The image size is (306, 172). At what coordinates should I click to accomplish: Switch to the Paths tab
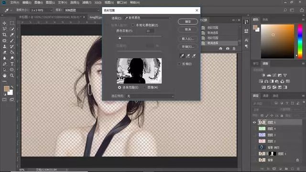tap(275, 96)
